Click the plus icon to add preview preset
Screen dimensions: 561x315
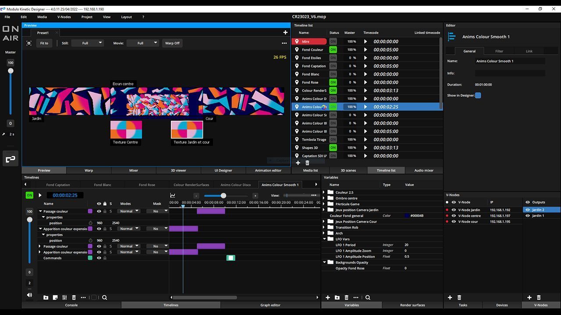pos(285,32)
